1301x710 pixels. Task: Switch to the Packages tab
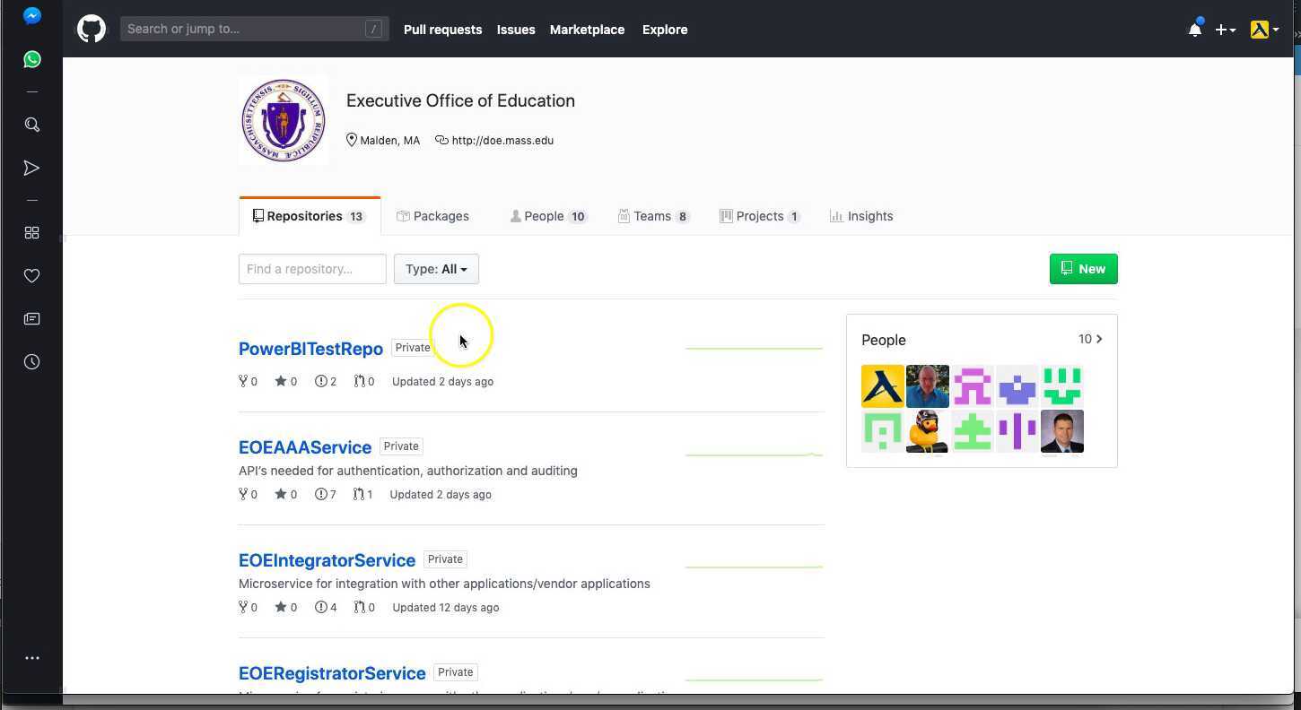pyautogui.click(x=432, y=216)
